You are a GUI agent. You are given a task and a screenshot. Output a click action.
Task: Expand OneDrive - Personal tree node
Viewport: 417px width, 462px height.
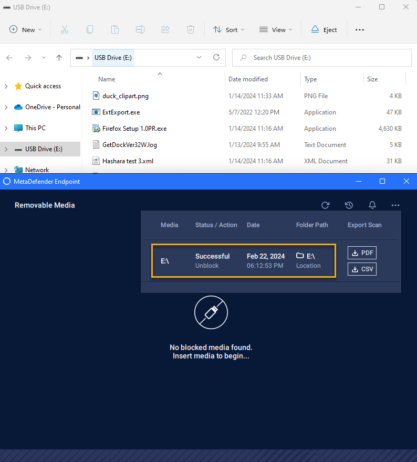coord(6,107)
